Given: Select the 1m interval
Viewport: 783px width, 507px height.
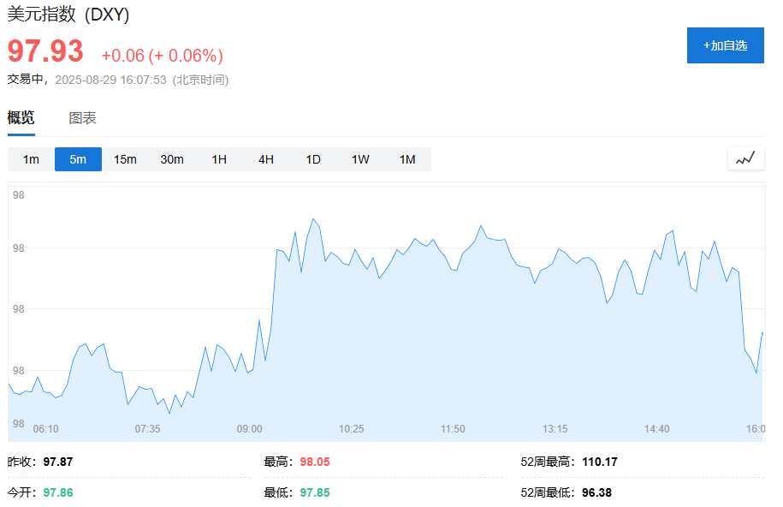Looking at the screenshot, I should pyautogui.click(x=31, y=159).
